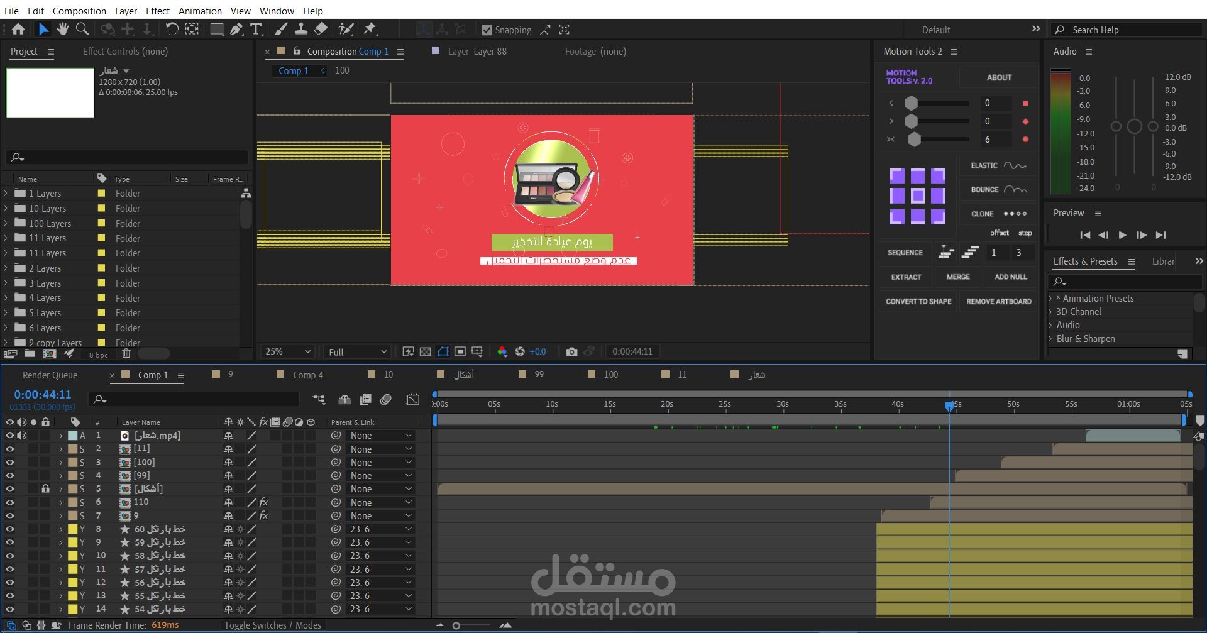Click the CONVERT TO SHAPE button
This screenshot has width=1207, height=633.
[x=918, y=301]
